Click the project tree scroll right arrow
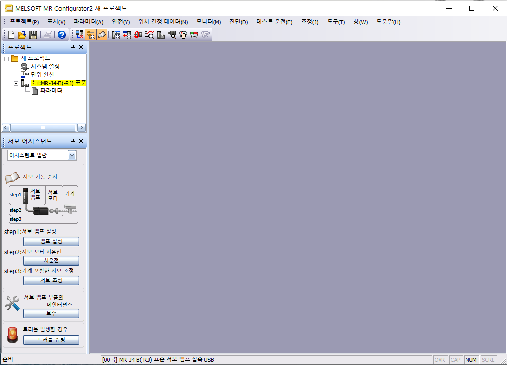 click(81, 128)
